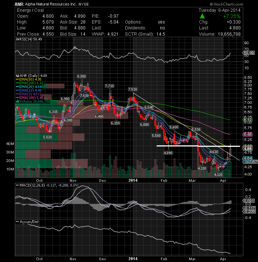The image size is (258, 262).
Task: Select the 7.510 price label at trendline start
Action: click(133, 89)
